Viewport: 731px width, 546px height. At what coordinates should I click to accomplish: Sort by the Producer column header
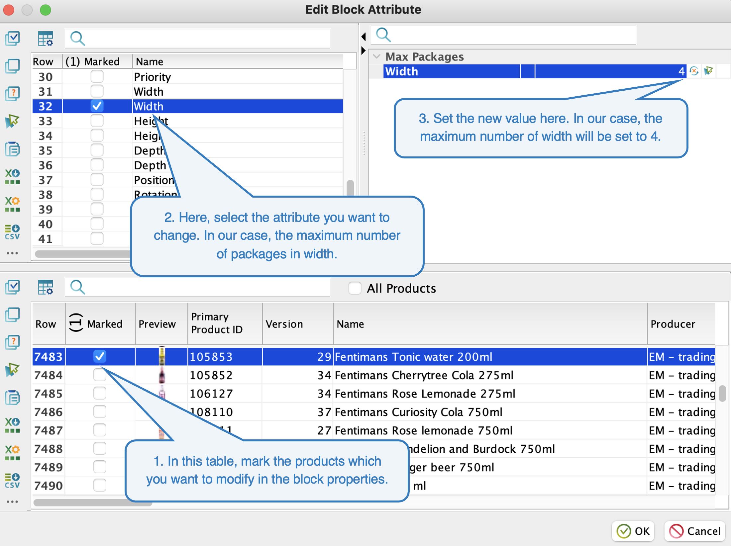click(673, 324)
